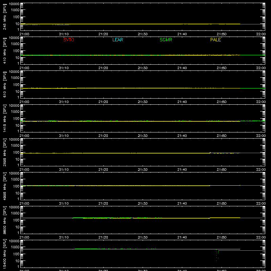This screenshot has width=271, height=271.
Task: Click 22:00 tick under the 245 MHz plot
Action: pyautogui.click(x=261, y=34)
